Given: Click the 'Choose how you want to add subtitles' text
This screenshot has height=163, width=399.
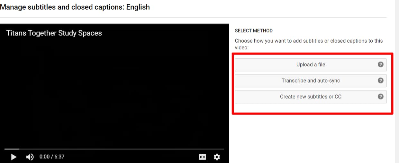Looking at the screenshot, I should pos(309,44).
